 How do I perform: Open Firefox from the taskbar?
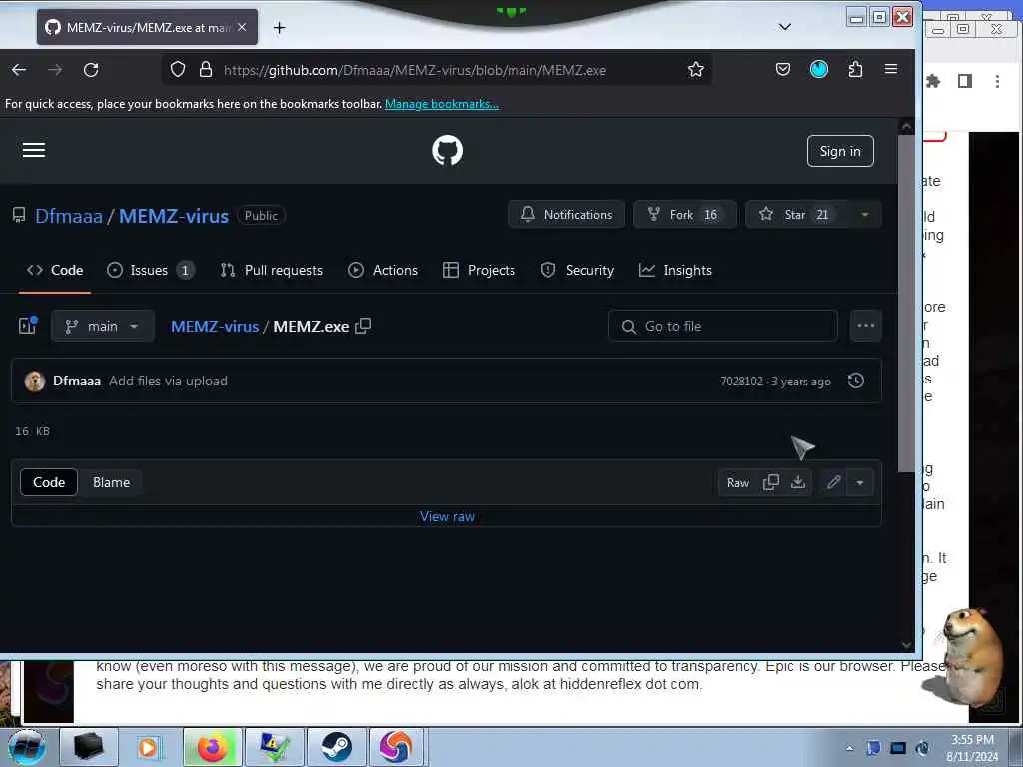(212, 747)
